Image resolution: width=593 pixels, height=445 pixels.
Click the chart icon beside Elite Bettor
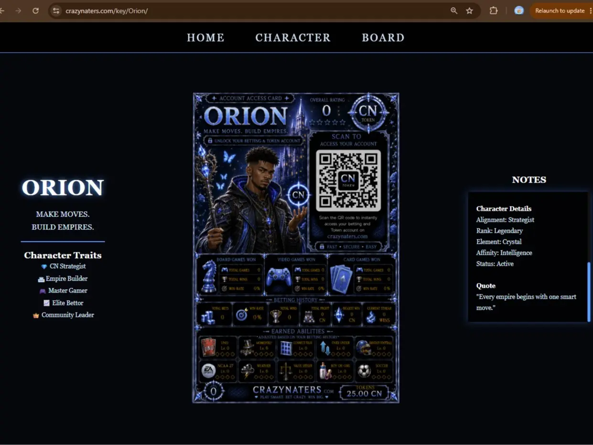point(46,303)
